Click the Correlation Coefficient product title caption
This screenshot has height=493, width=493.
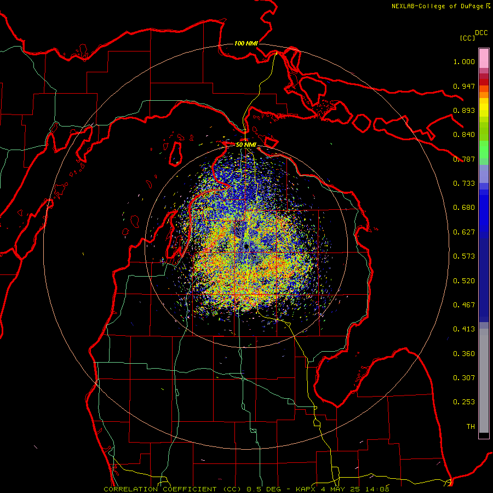coord(246,489)
